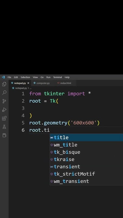Open the Help menu
The image size is (123, 218).
click(67, 77)
